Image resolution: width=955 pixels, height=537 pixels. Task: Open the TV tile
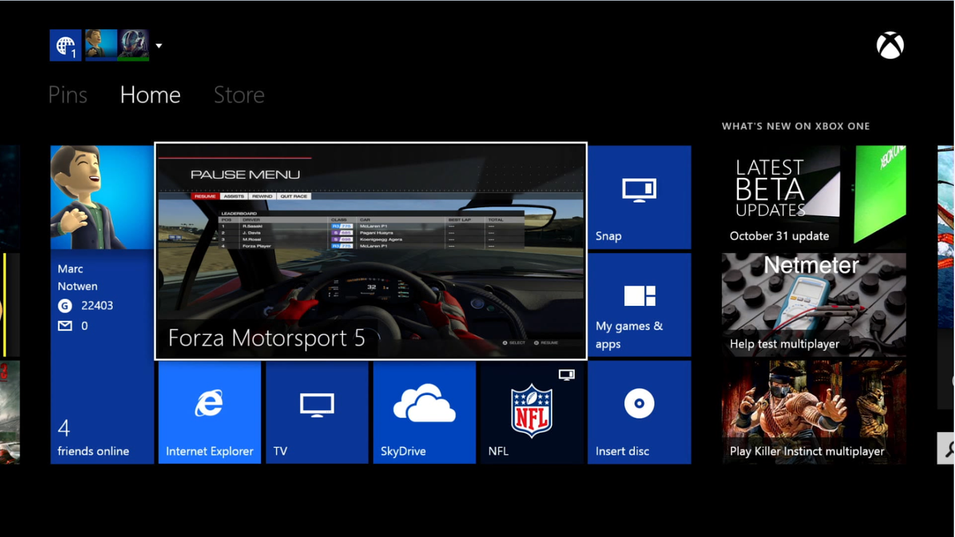(317, 412)
